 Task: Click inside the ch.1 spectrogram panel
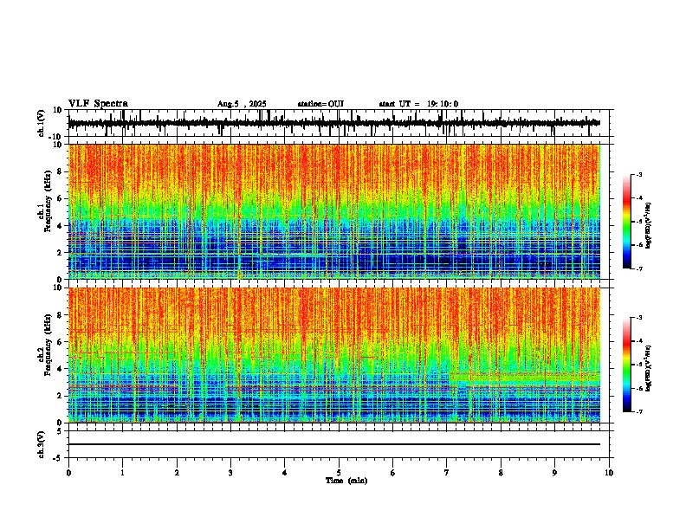tap(333, 211)
